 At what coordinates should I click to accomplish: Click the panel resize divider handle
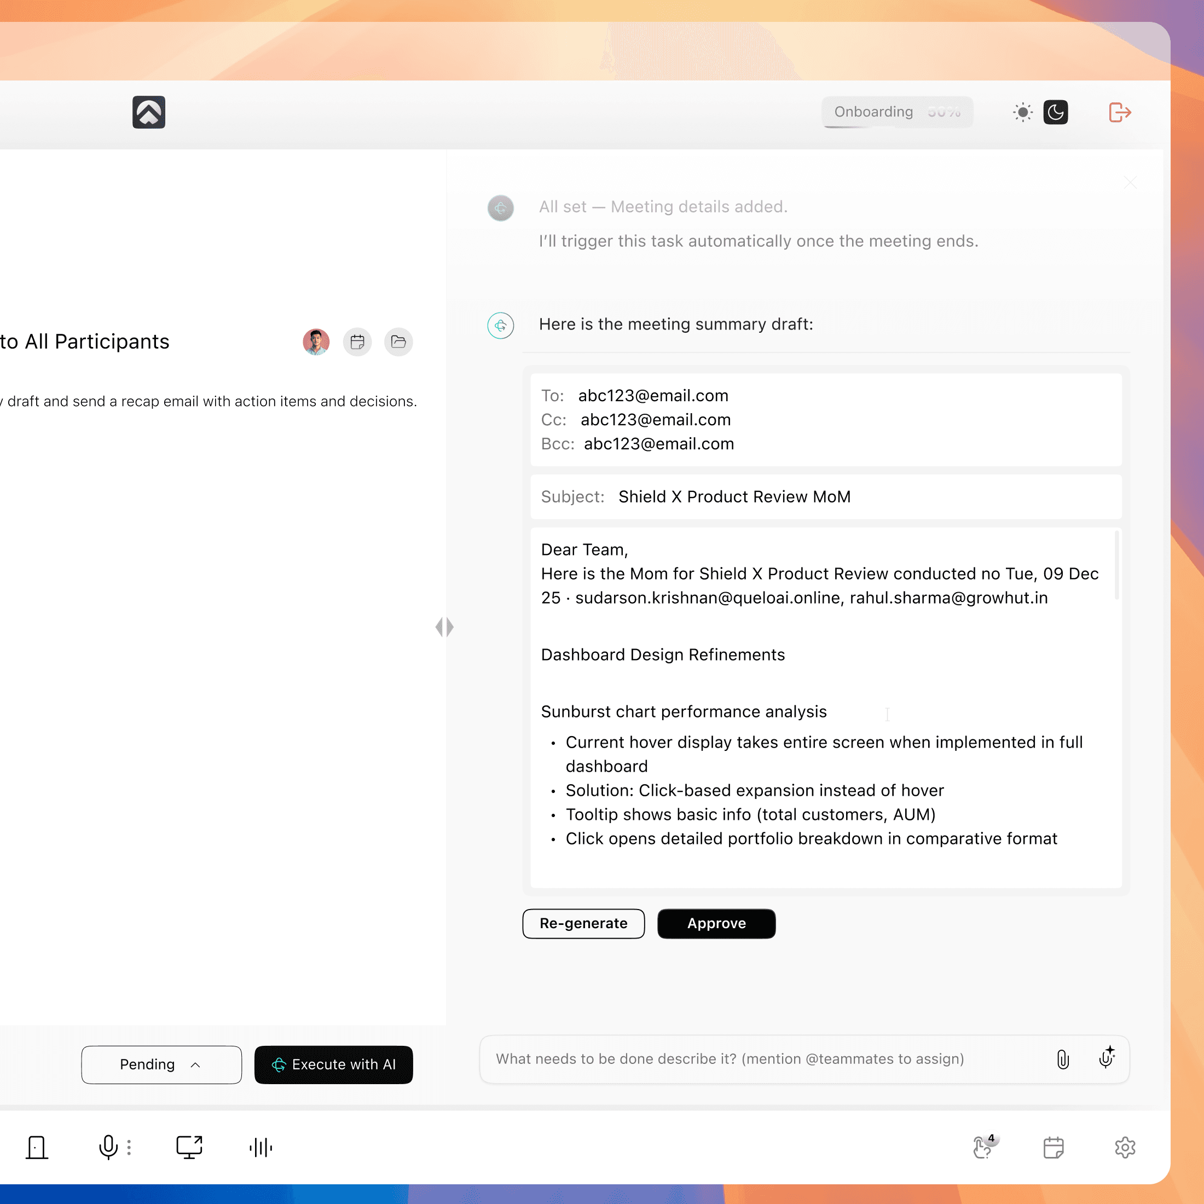click(x=444, y=627)
